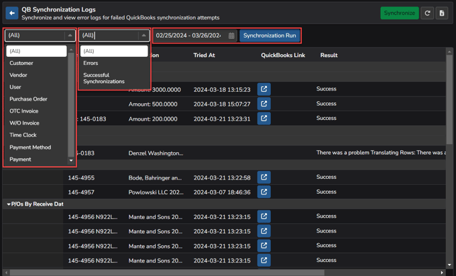Click the green Synchronize button

pyautogui.click(x=400, y=13)
